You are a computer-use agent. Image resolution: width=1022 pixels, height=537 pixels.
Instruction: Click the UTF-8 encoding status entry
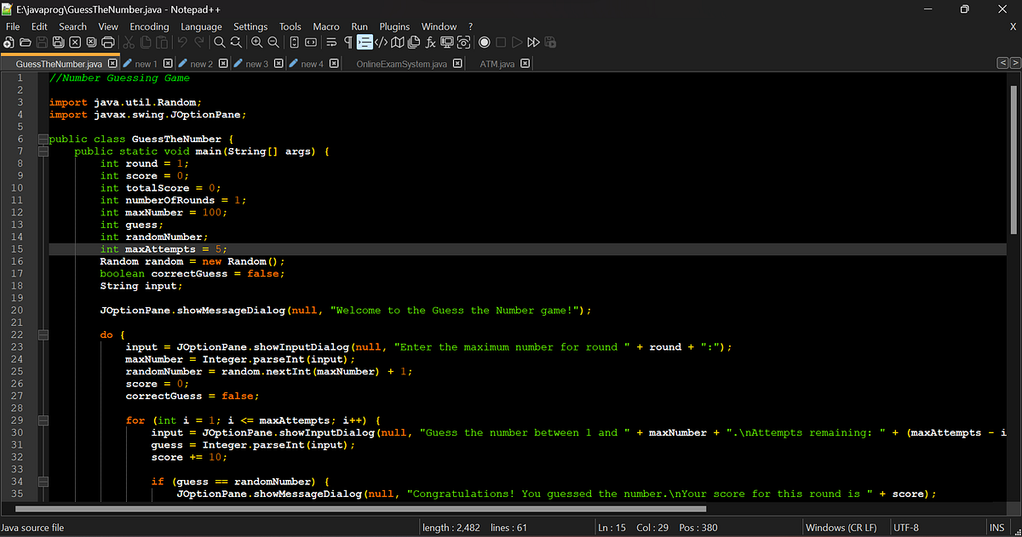point(906,528)
